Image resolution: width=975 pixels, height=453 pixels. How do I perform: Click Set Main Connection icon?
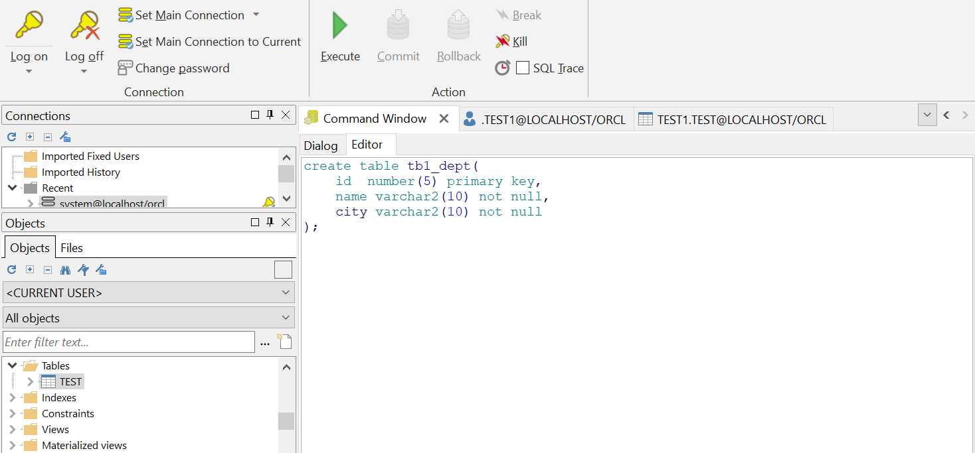coord(126,15)
